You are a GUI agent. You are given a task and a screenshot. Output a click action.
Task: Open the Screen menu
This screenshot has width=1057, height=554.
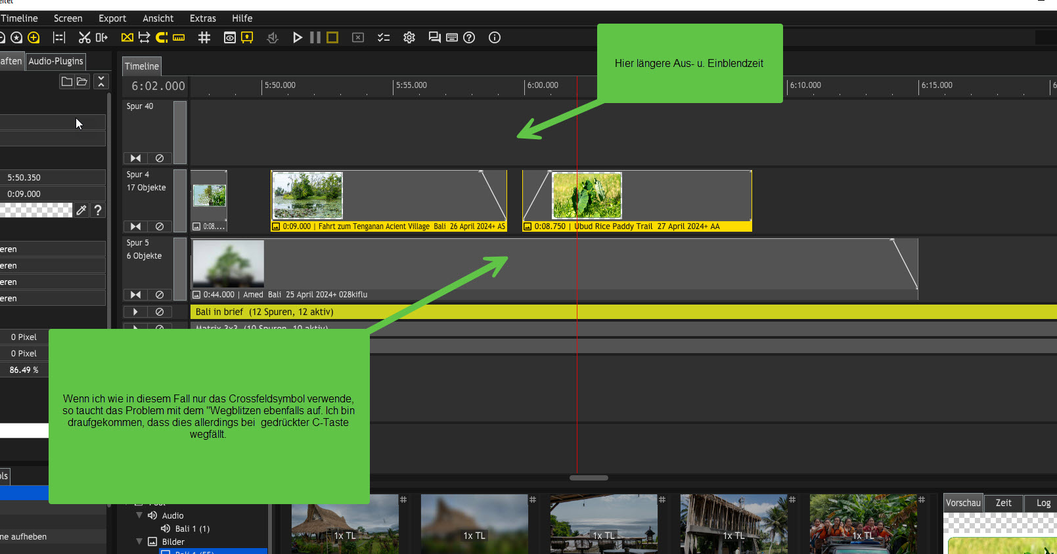(68, 18)
